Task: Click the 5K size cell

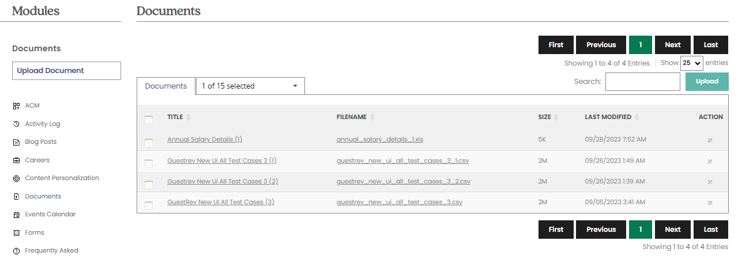Action: click(542, 140)
